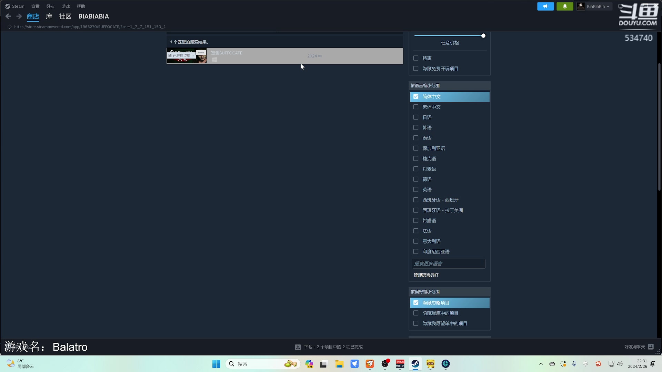Viewport: 662px width, 372px height.
Task: Go forward with the right arrow
Action: (19, 16)
